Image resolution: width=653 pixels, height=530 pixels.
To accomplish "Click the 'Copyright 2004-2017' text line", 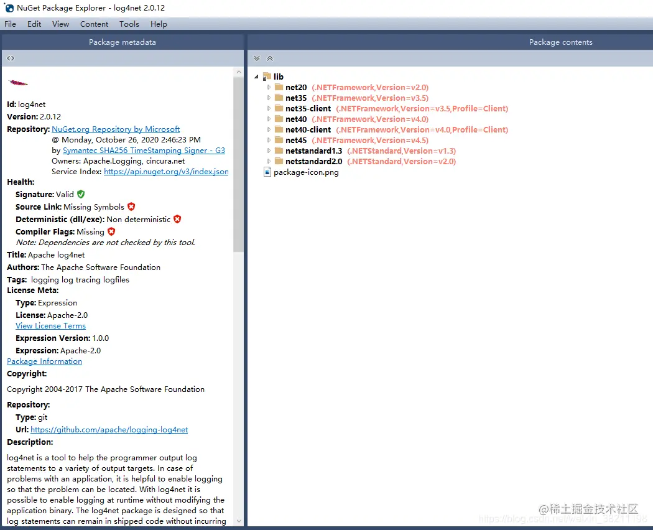I will pyautogui.click(x=106, y=389).
